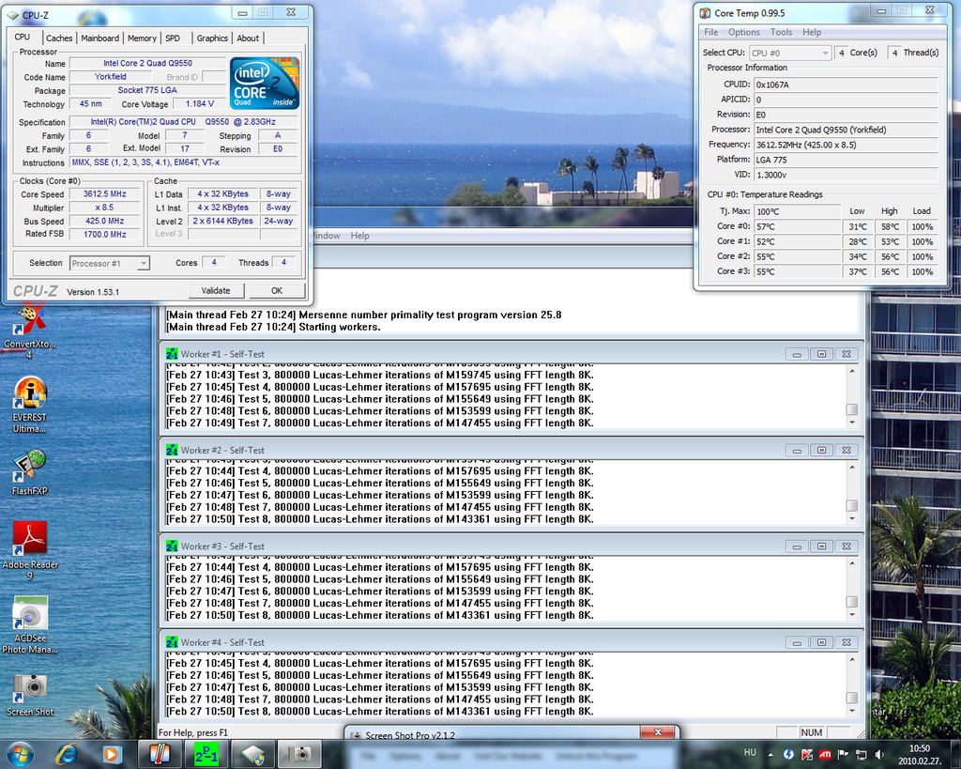Open Internet Explorer from the taskbar
961x769 pixels.
pos(67,754)
